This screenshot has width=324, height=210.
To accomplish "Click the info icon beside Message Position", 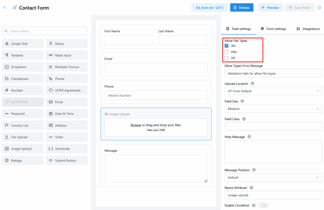I will tap(254, 170).
